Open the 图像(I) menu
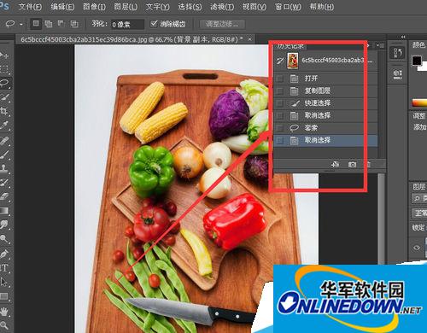The height and width of the screenshot is (333, 427). 94,7
